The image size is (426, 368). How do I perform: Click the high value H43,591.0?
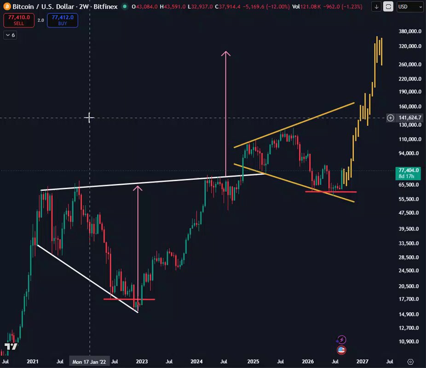173,6
